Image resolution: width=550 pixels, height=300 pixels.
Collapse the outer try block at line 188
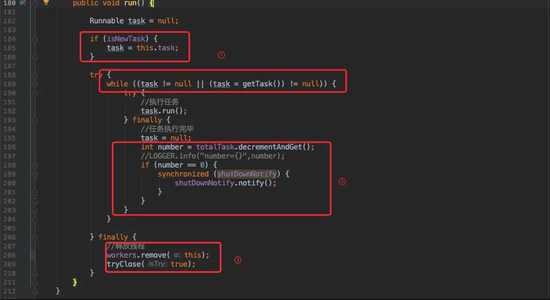click(x=35, y=75)
